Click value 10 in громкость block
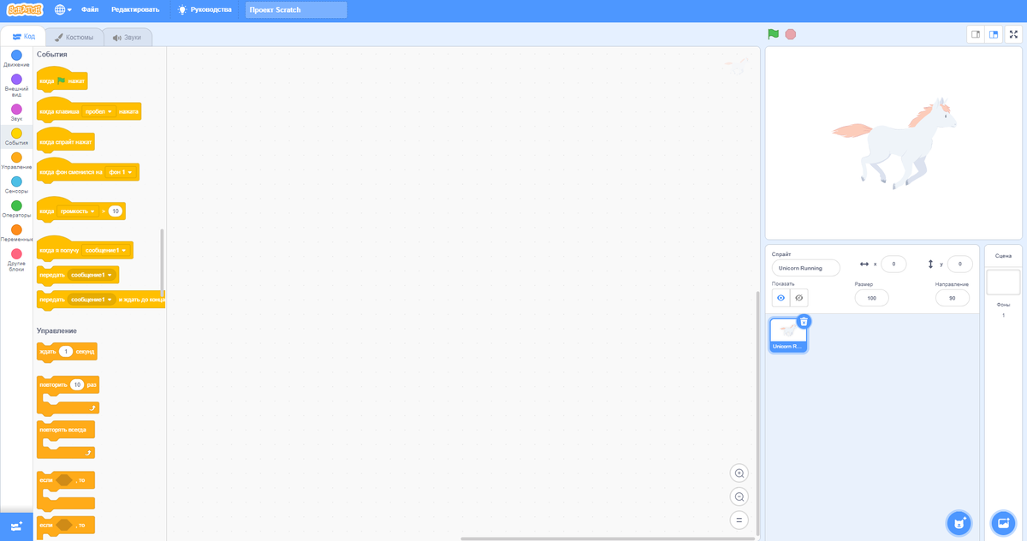The height and width of the screenshot is (541, 1027). tap(116, 211)
